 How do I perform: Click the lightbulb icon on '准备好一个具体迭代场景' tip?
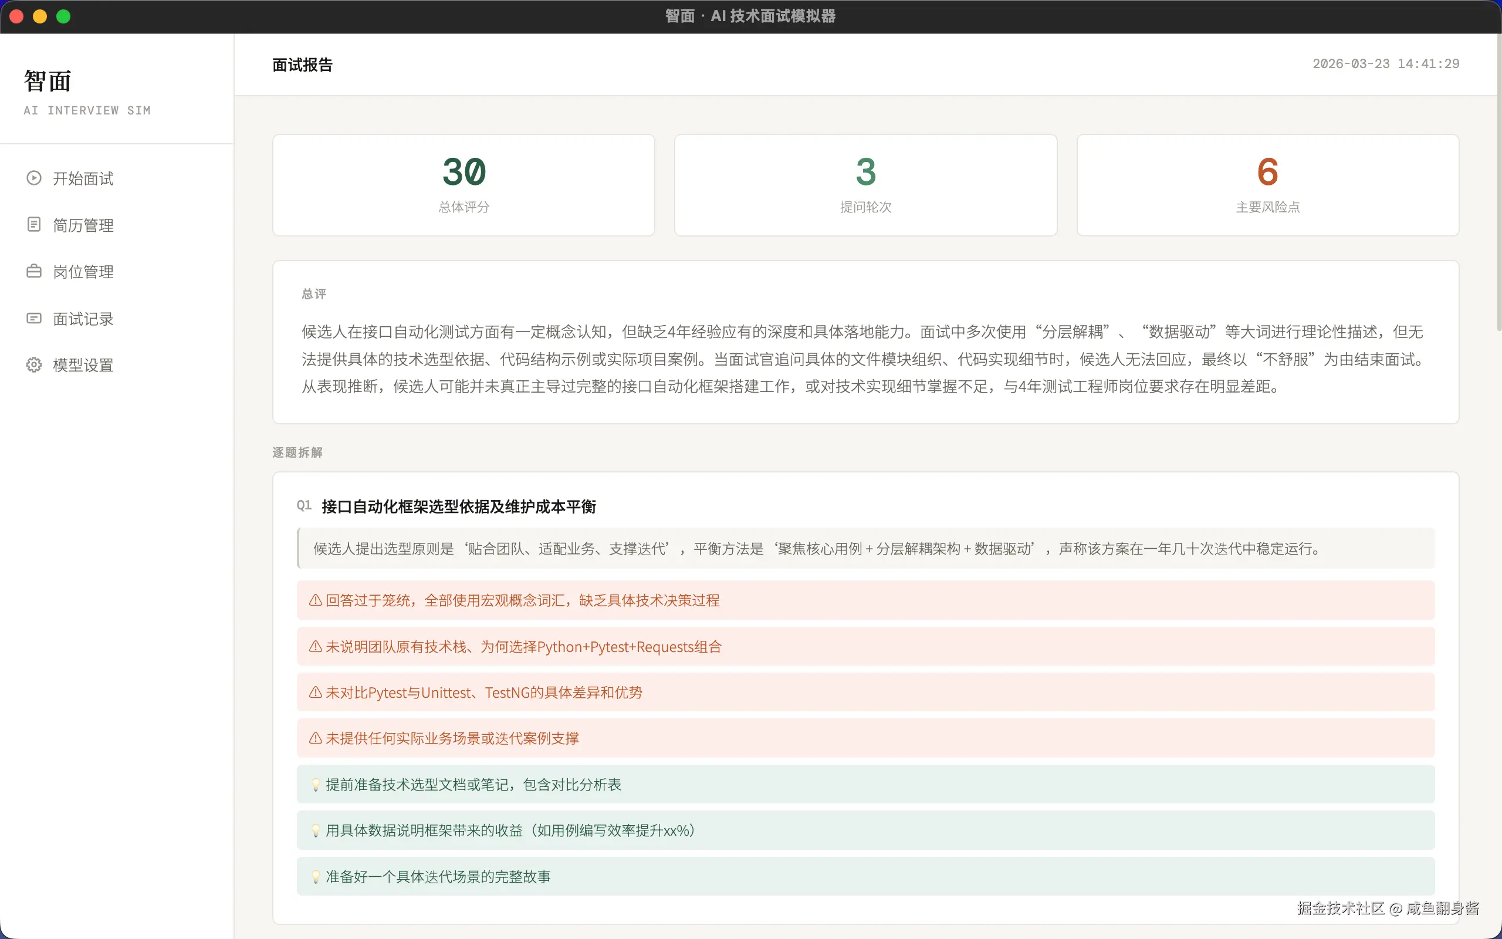point(316,876)
